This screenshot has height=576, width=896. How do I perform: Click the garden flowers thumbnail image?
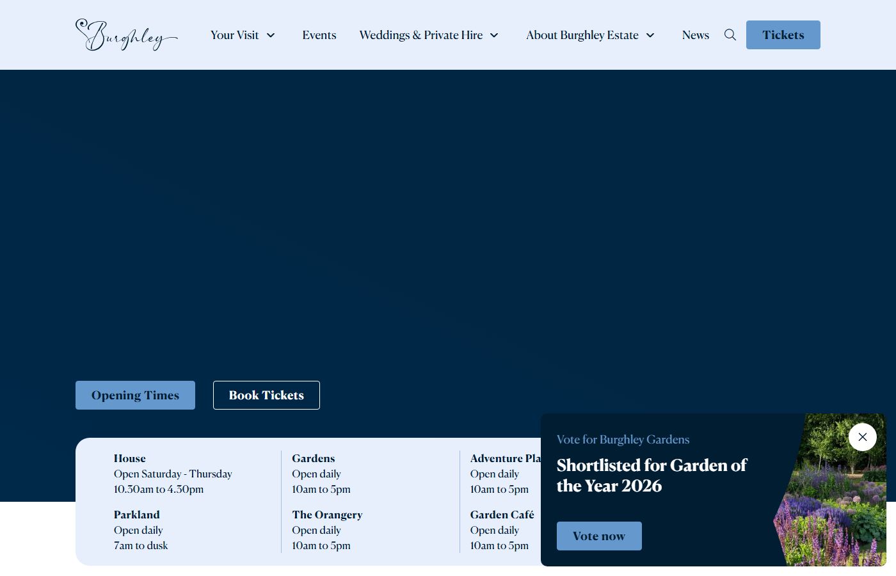click(x=830, y=490)
